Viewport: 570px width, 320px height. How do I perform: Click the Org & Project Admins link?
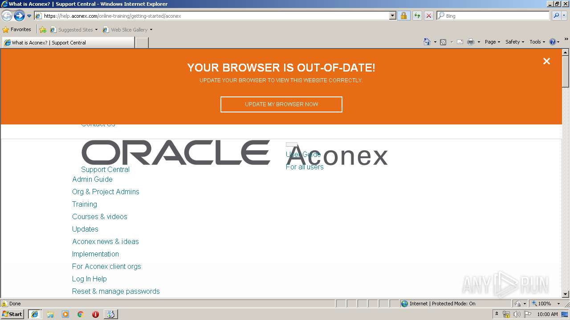pos(106,192)
